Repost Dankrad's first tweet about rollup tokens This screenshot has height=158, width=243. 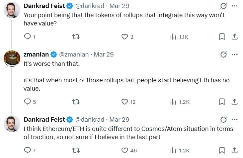(x=76, y=37)
